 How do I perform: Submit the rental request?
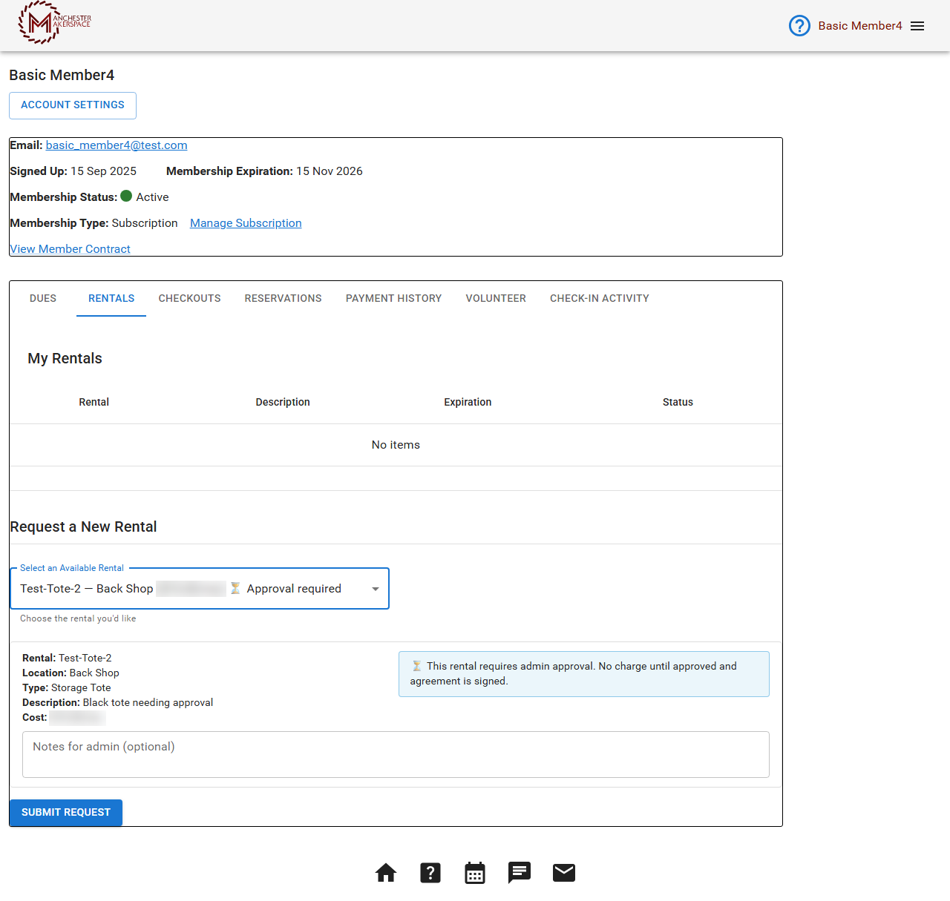coord(66,813)
